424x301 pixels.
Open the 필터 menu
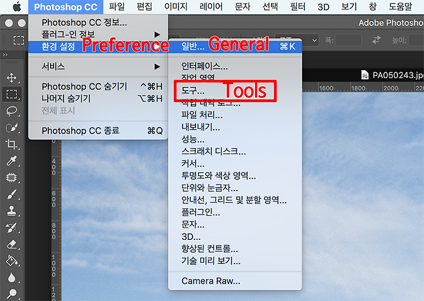[x=298, y=7]
